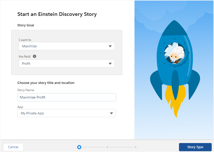Open the My Private App dropdown

tap(66, 113)
